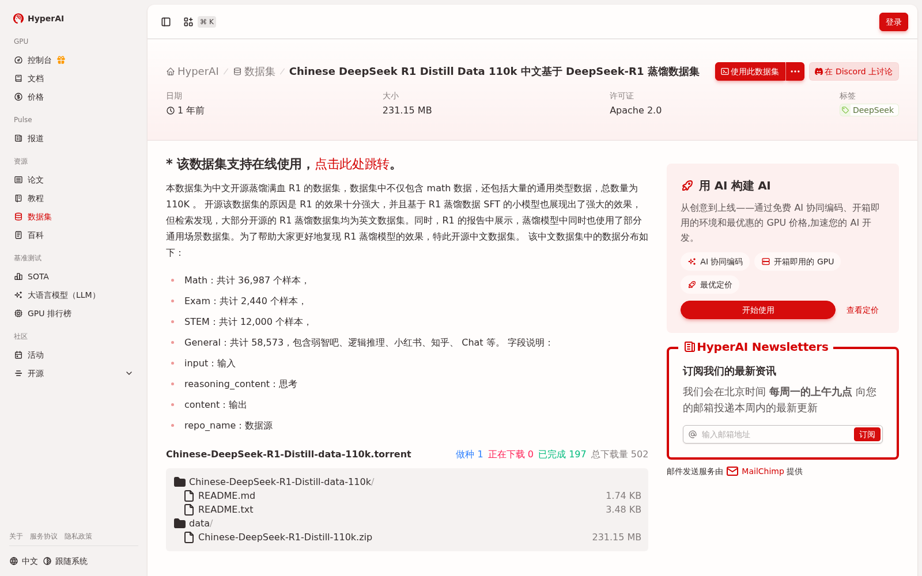Click the 231.15 MB size value
Screen dimensions: 922x576
pyautogui.click(x=407, y=110)
